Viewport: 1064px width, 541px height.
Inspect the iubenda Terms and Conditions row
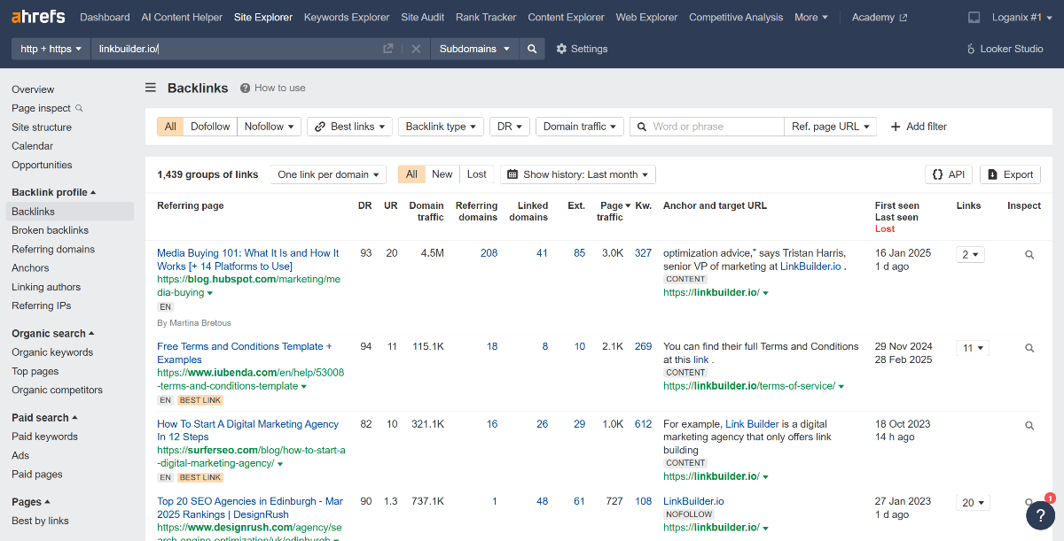tap(1029, 348)
